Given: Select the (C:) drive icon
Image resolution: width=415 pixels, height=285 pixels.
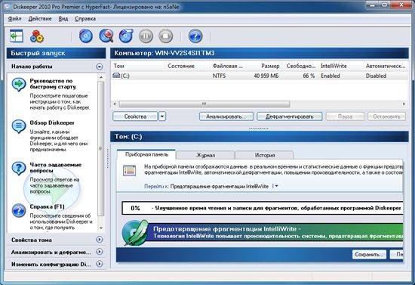Looking at the screenshot, I should tap(116, 76).
